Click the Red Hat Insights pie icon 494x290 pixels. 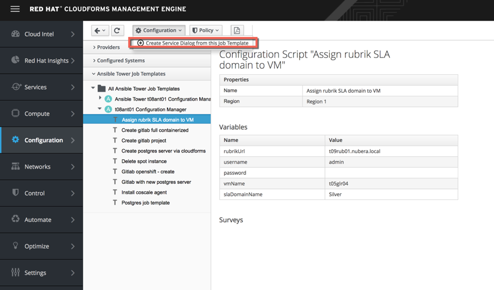tap(16, 60)
